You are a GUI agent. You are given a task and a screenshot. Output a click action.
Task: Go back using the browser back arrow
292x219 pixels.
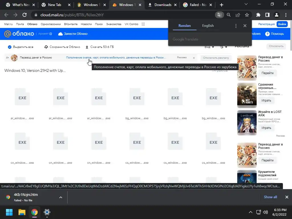tap(6, 15)
